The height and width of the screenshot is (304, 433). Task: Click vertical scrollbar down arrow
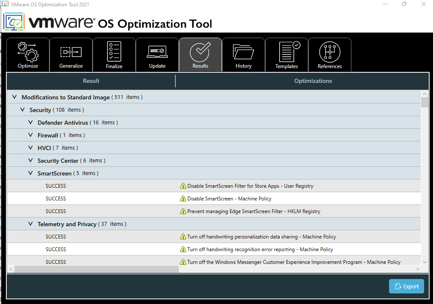(425, 262)
